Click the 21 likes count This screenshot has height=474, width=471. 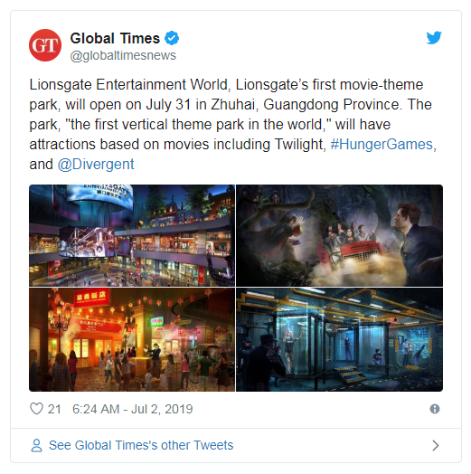coord(54,409)
